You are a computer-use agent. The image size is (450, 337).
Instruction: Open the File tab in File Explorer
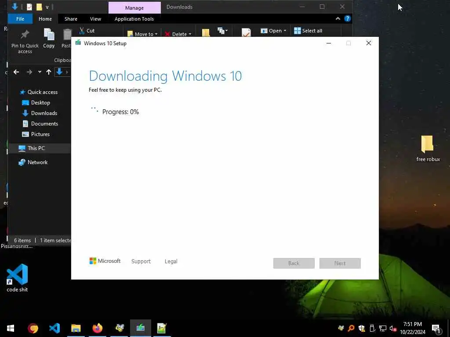pos(20,18)
